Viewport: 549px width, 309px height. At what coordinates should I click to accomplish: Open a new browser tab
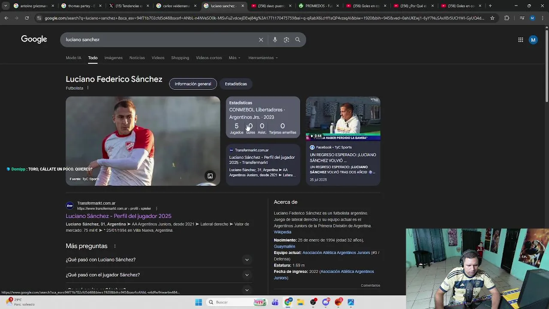click(x=490, y=6)
